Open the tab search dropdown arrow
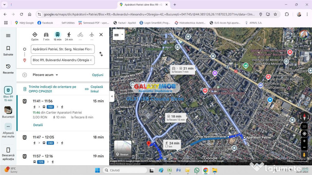This screenshot has height=175, width=312. [4, 5]
